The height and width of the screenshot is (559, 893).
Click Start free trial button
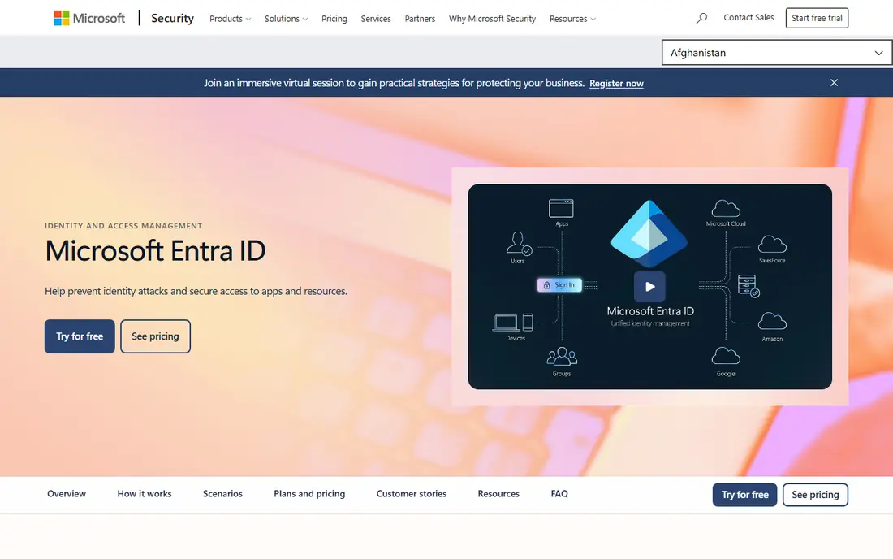click(817, 18)
